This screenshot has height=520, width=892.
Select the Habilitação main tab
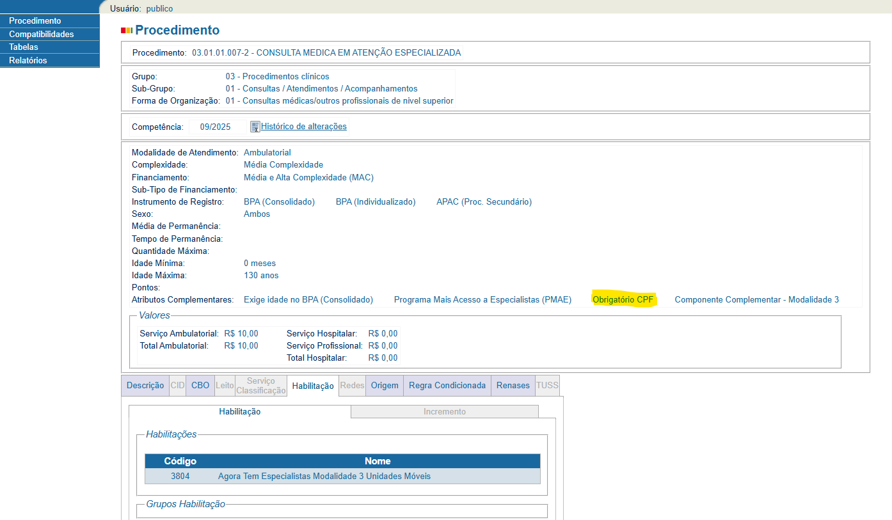(313, 386)
